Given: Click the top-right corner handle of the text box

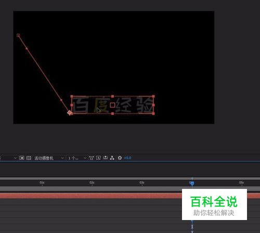Looking at the screenshot, I should point(153,96).
